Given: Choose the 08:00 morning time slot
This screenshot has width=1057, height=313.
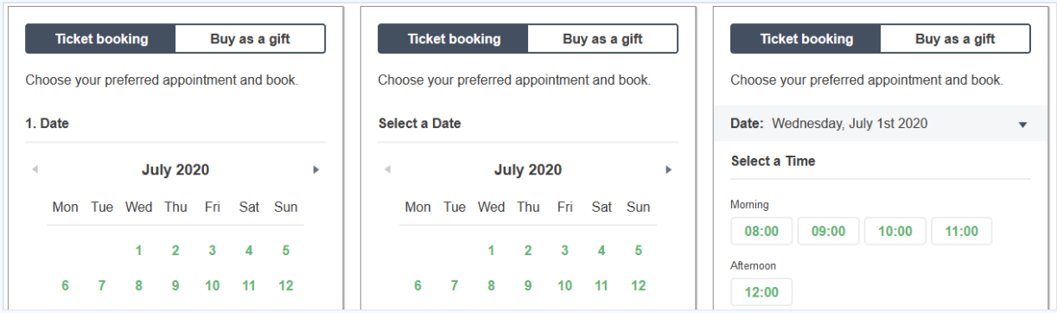Looking at the screenshot, I should (762, 231).
